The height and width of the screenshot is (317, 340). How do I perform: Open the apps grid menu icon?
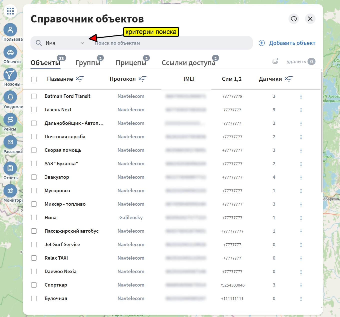(10, 11)
